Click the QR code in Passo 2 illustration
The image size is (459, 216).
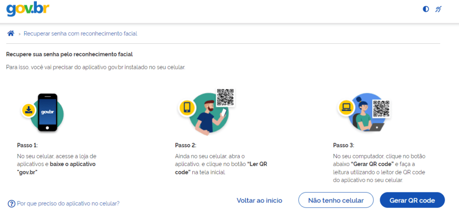225,97
